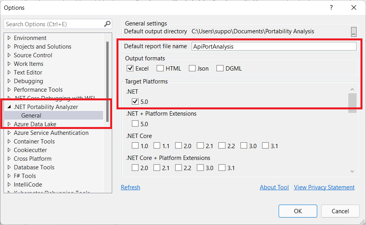This screenshot has height=225, width=366.
Task: Check .NET Core 1.0 checkbox
Action: click(x=135, y=146)
